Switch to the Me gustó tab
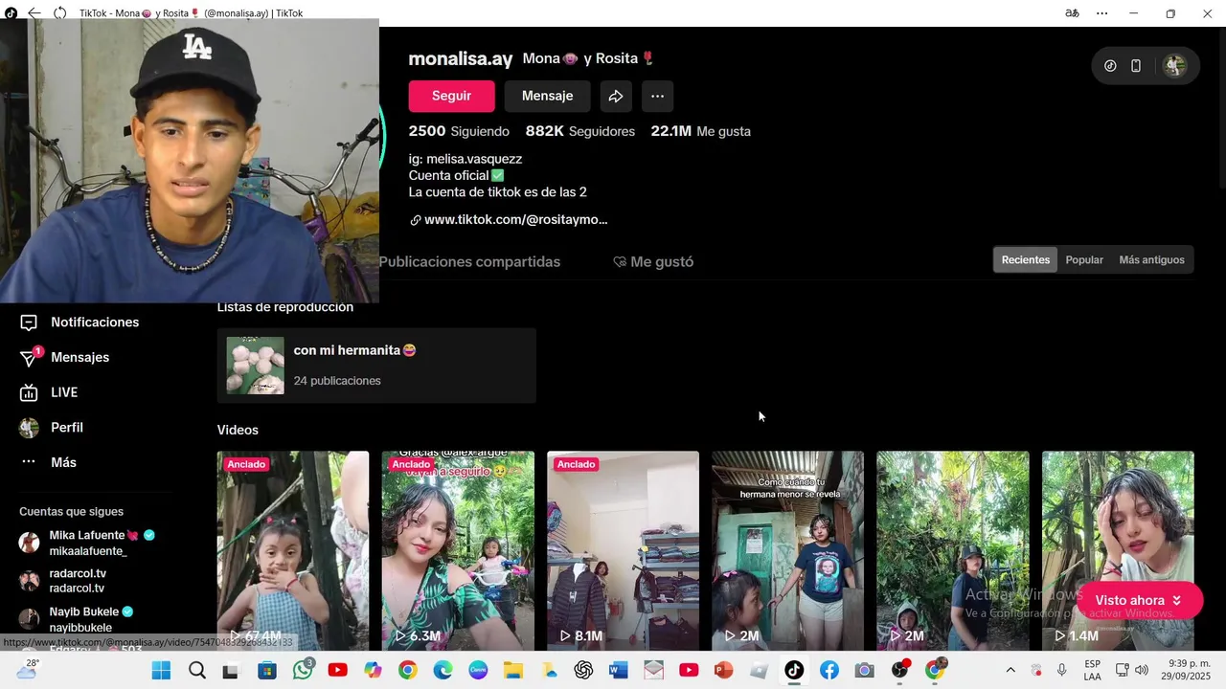The image size is (1226, 689). 653,261
